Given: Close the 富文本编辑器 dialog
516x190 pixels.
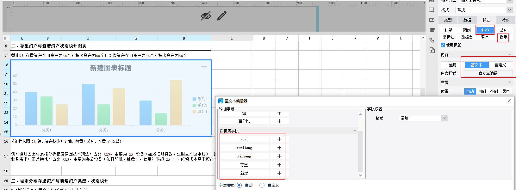Looking at the screenshot, I should (x=509, y=101).
